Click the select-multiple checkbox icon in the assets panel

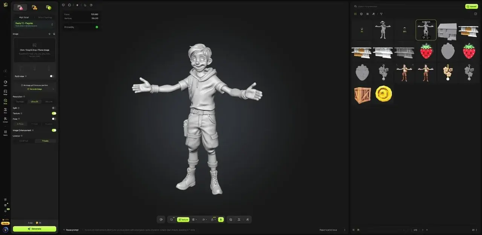tap(476, 14)
